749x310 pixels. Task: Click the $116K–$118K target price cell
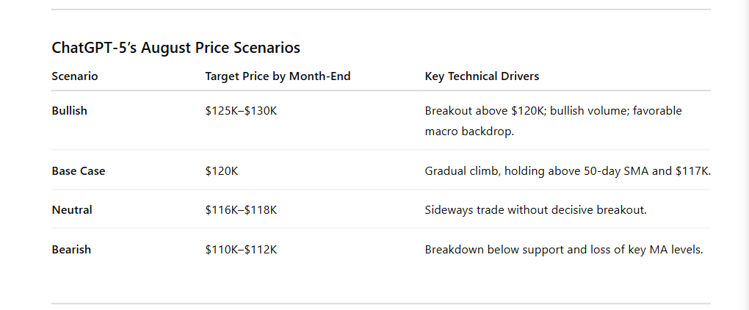coord(241,210)
